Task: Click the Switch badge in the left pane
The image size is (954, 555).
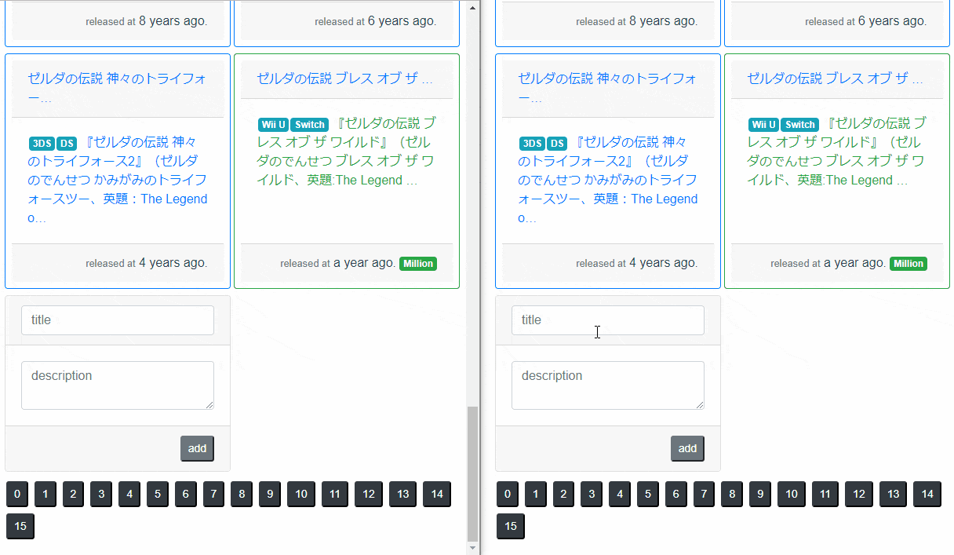Action: (310, 124)
